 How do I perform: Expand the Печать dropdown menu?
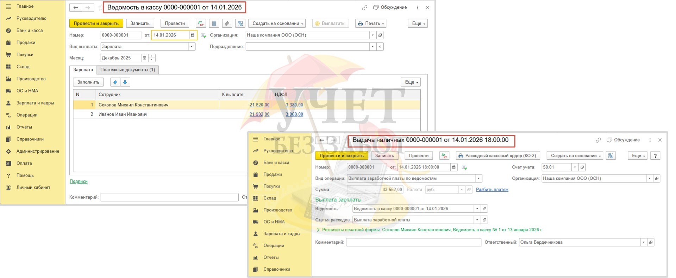[x=371, y=24]
